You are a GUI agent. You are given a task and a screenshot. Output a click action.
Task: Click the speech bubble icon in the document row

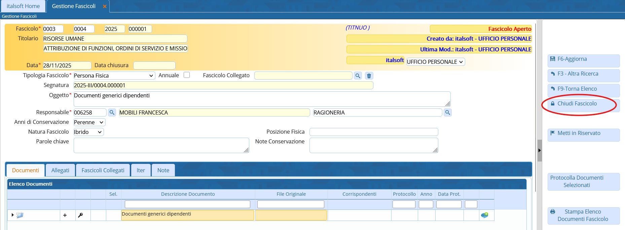point(484,215)
